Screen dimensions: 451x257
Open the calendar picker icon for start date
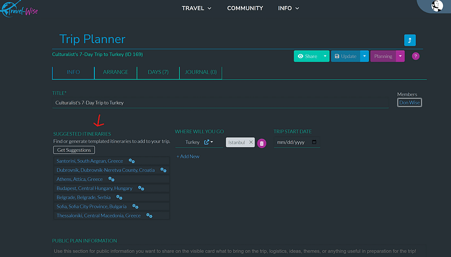click(314, 142)
